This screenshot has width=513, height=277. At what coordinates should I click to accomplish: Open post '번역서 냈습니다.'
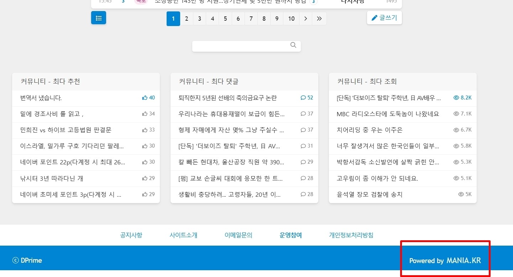click(x=41, y=98)
